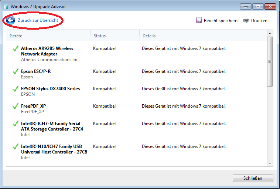Viewport: 280px width, 189px height.
Task: Click 'Intel' vendor text under ICH7-M controller
Action: coord(25,135)
